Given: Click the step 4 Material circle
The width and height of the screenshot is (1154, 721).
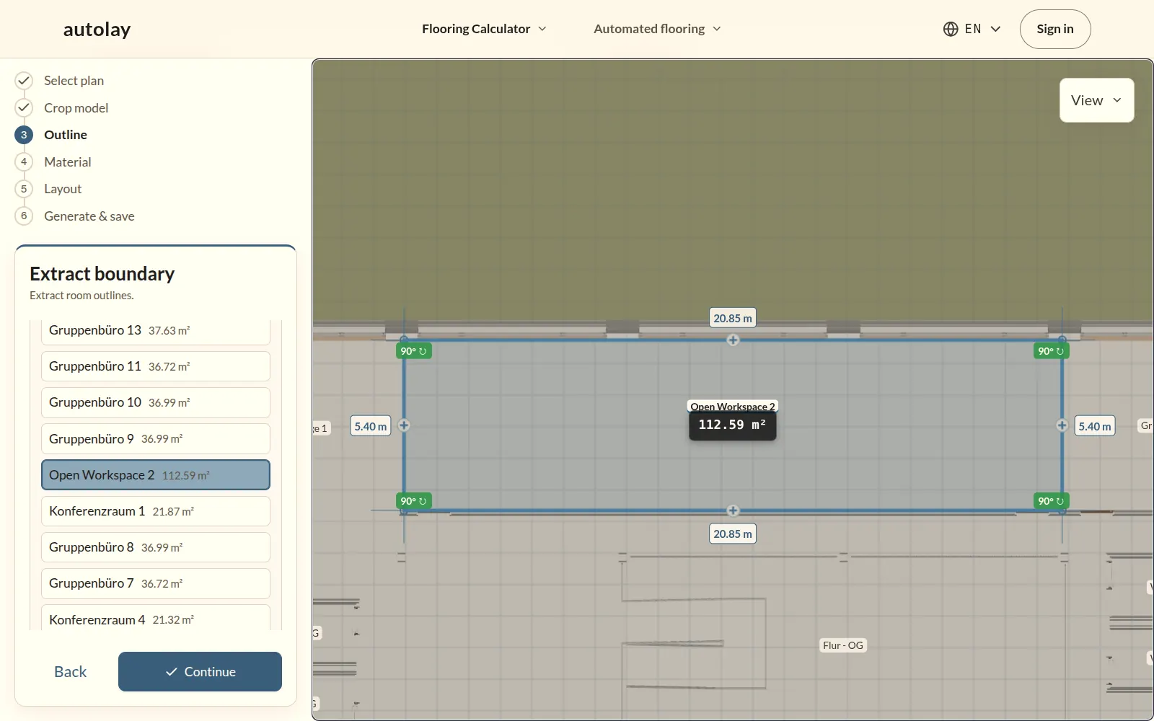Looking at the screenshot, I should pos(24,162).
